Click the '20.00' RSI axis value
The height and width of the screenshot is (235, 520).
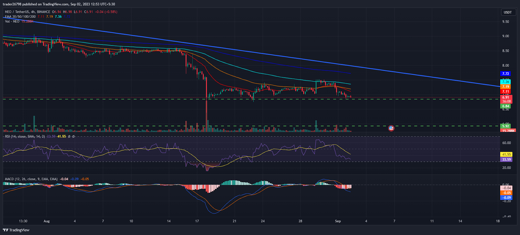[506, 168]
